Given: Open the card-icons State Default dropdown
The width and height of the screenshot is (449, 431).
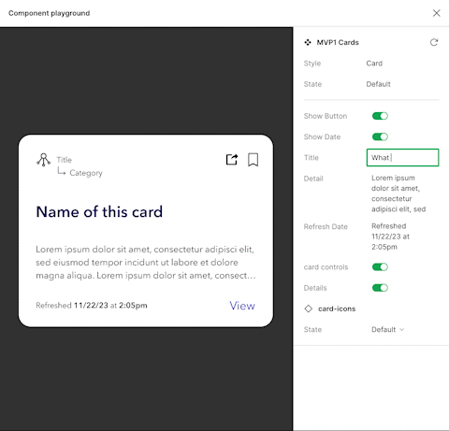Looking at the screenshot, I should [387, 329].
